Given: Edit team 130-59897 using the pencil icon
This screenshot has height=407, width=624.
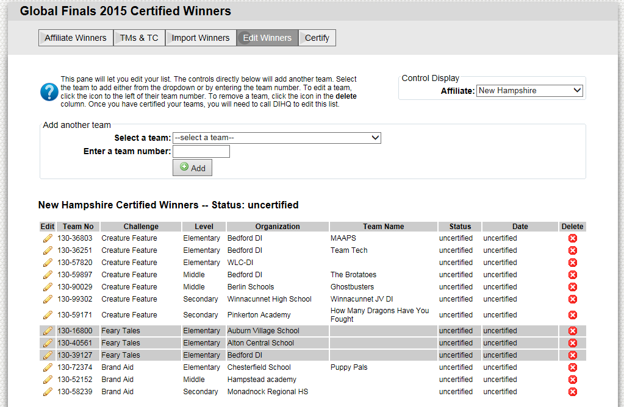Looking at the screenshot, I should coord(48,275).
